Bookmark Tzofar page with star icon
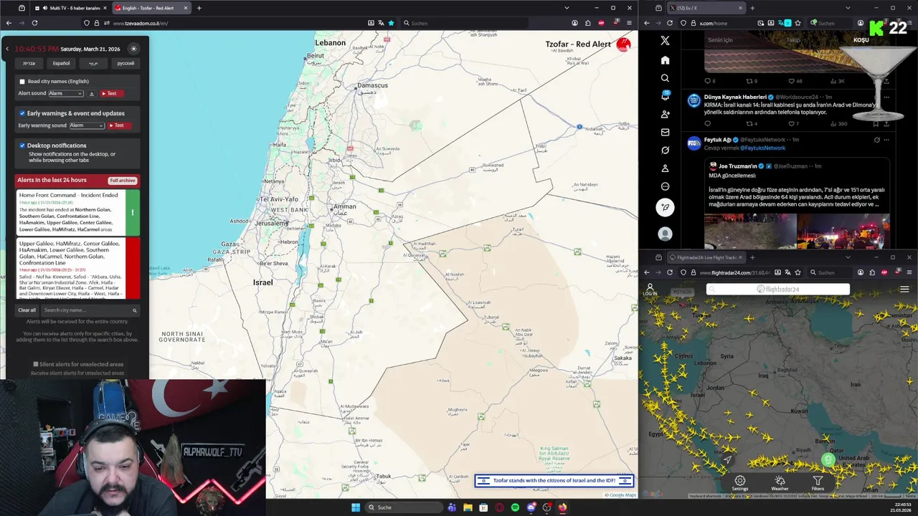 391,23
